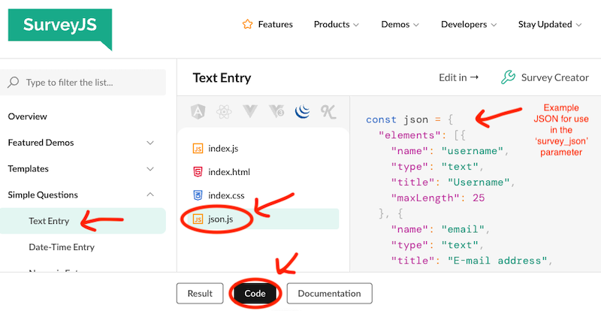This screenshot has height=311, width=601.
Task: Open the Stay Updated dropdown menu
Action: [x=550, y=25]
